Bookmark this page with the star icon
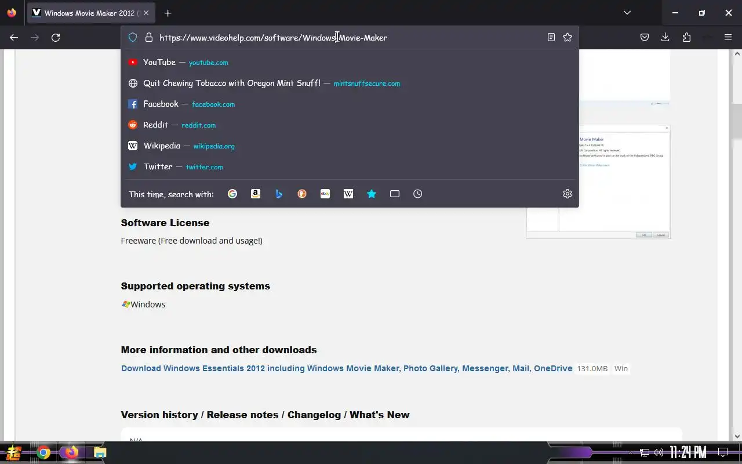 568,37
